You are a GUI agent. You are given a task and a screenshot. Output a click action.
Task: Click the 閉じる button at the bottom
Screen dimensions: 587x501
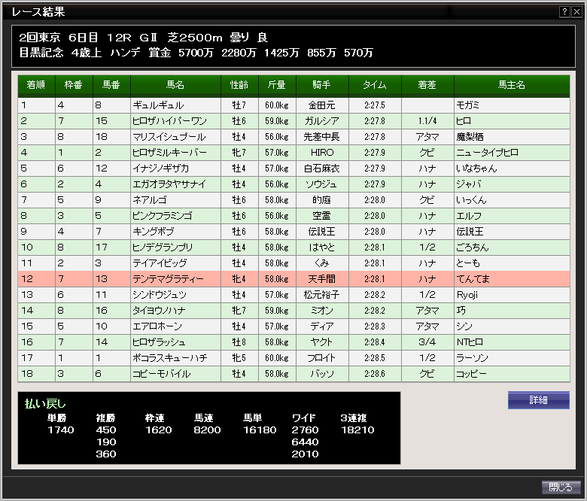(561, 487)
